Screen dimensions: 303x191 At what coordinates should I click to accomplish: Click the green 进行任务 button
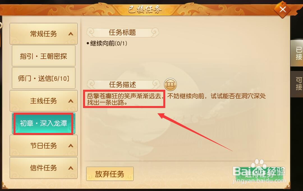point(259,174)
